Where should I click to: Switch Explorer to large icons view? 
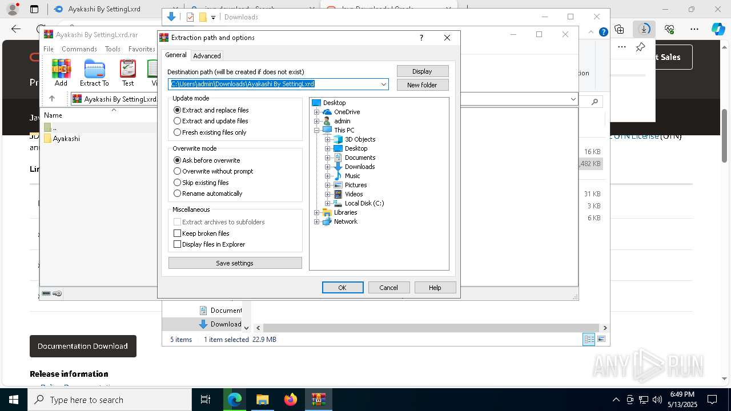pos(601,339)
